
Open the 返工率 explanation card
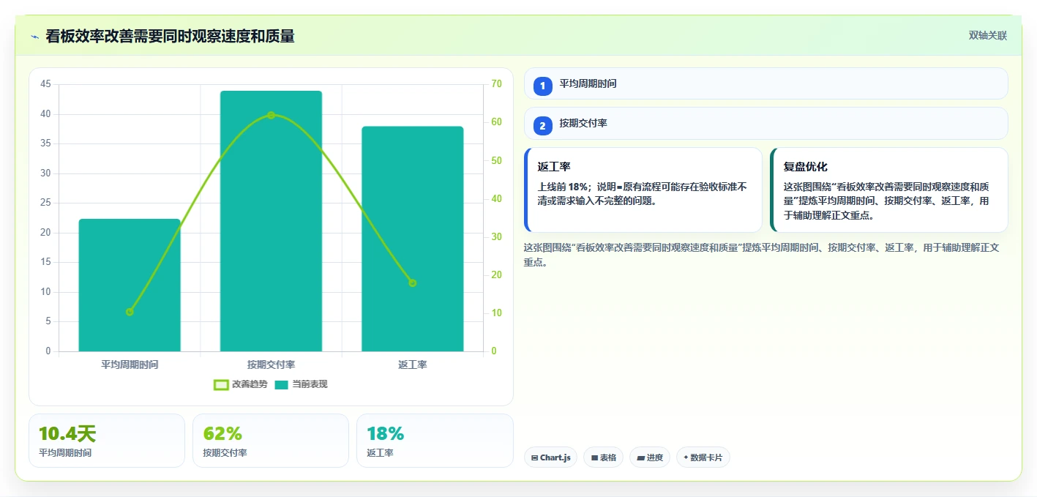643,190
